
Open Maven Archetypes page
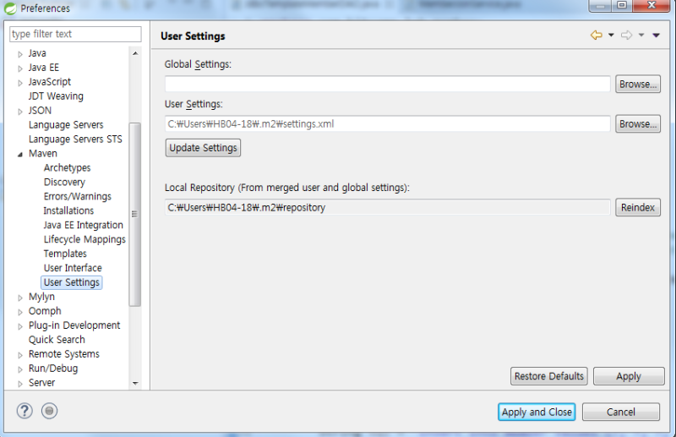coord(67,168)
